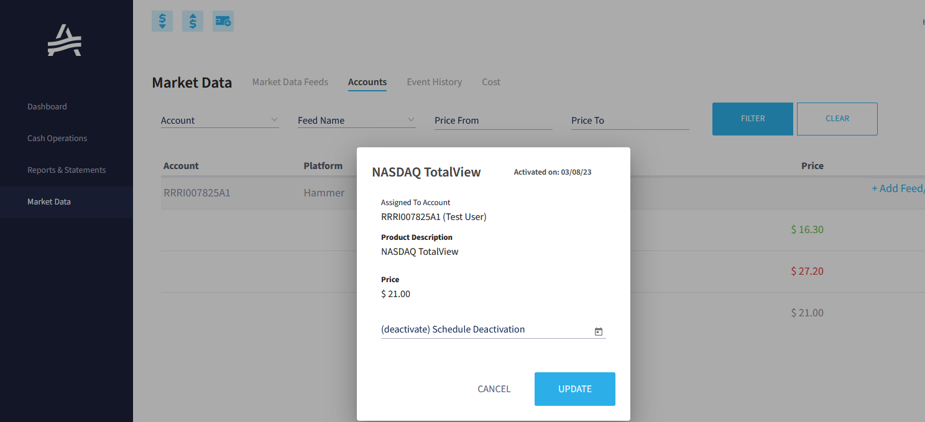
Task: Switch to the Accounts tab
Action: click(x=367, y=82)
